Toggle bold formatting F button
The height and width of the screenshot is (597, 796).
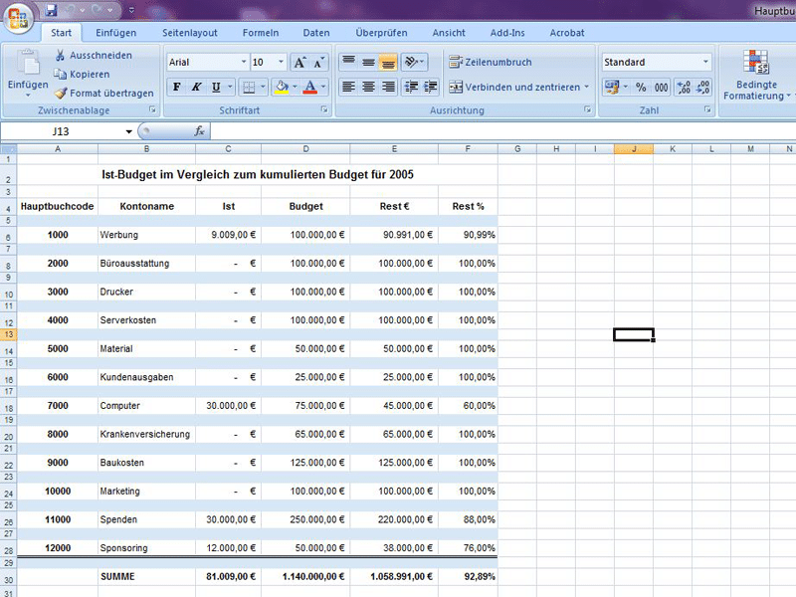(177, 88)
